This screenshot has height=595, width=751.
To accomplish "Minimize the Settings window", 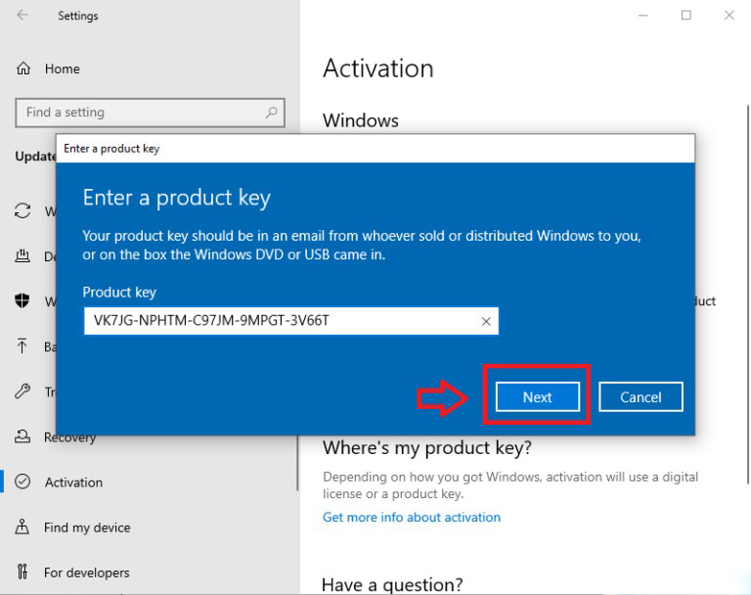I will (642, 16).
